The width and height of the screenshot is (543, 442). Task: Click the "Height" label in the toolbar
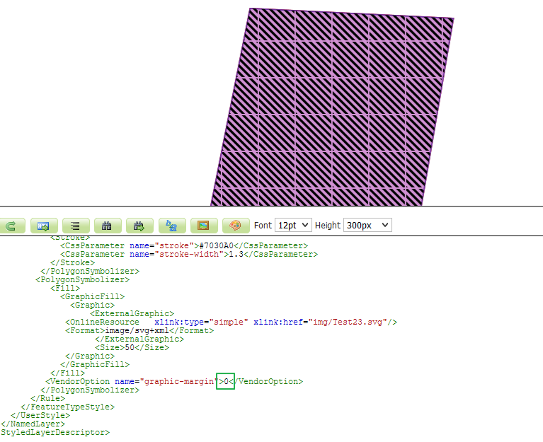[x=328, y=226]
